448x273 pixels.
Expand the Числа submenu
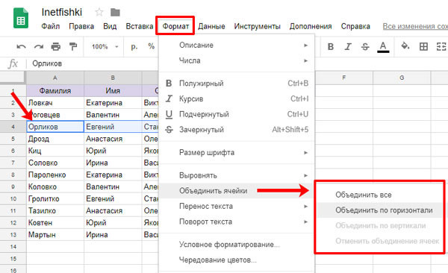(237, 60)
